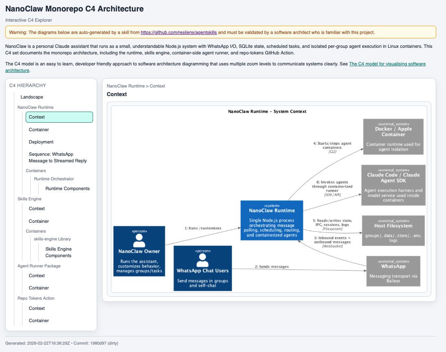Open Context under Skills Engine
The width and height of the screenshot is (446, 352).
(x=37, y=209)
